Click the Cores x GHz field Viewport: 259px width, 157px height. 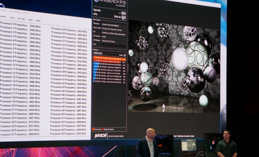pos(114,30)
